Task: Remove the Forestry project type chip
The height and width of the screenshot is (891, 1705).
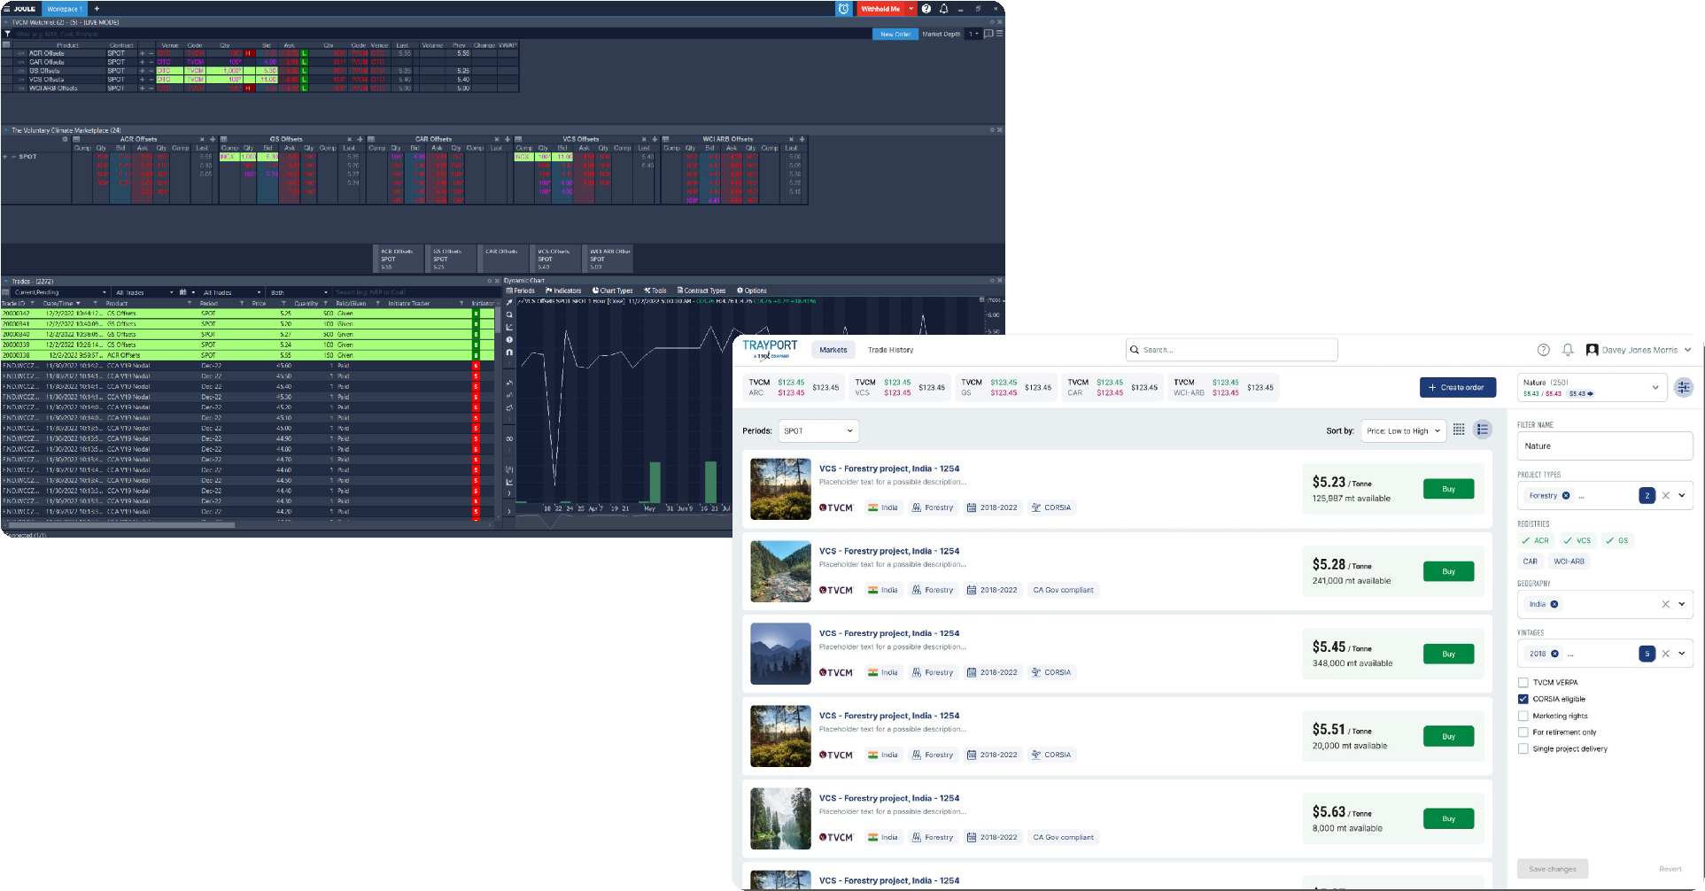Action: coord(1566,496)
